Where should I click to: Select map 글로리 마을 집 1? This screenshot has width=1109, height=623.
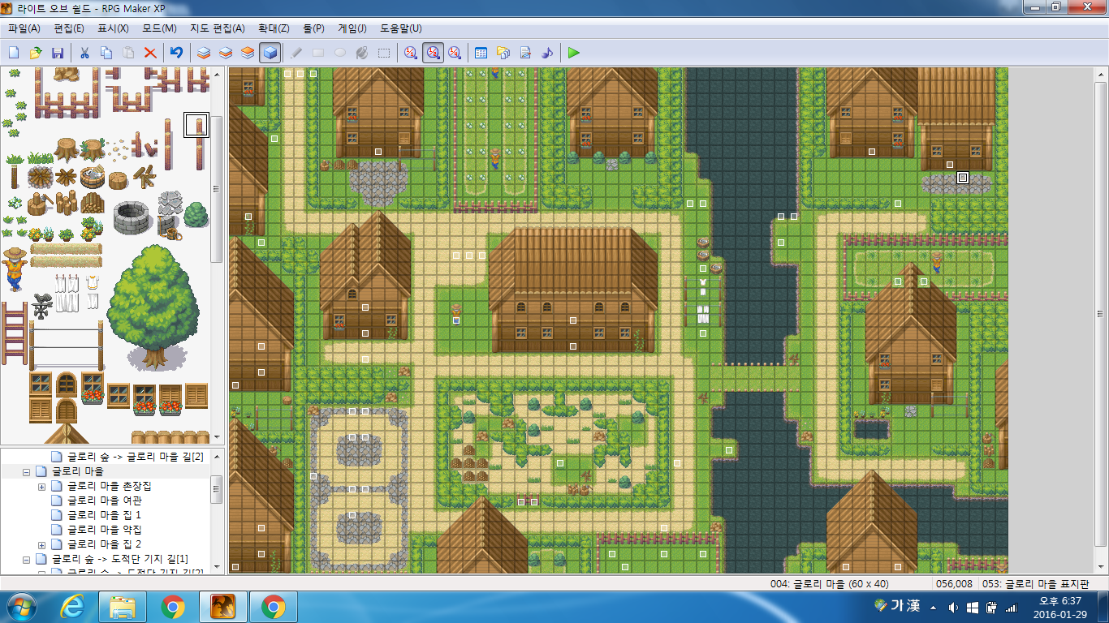(x=104, y=515)
